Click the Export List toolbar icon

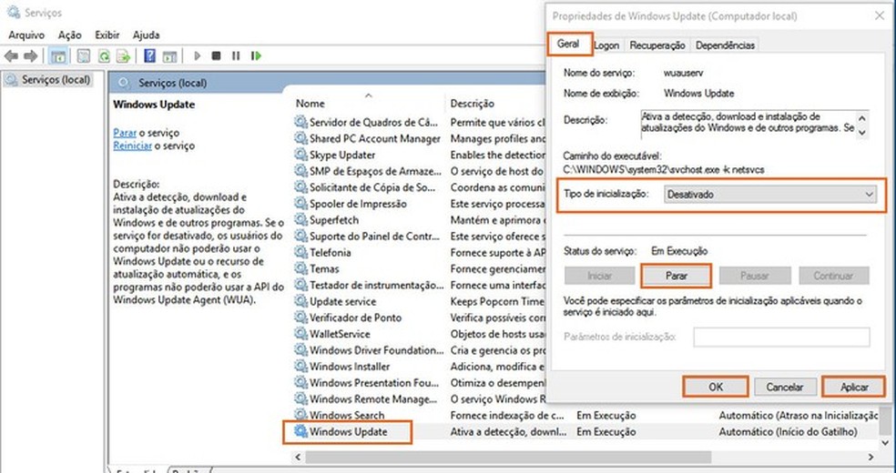pyautogui.click(x=123, y=55)
